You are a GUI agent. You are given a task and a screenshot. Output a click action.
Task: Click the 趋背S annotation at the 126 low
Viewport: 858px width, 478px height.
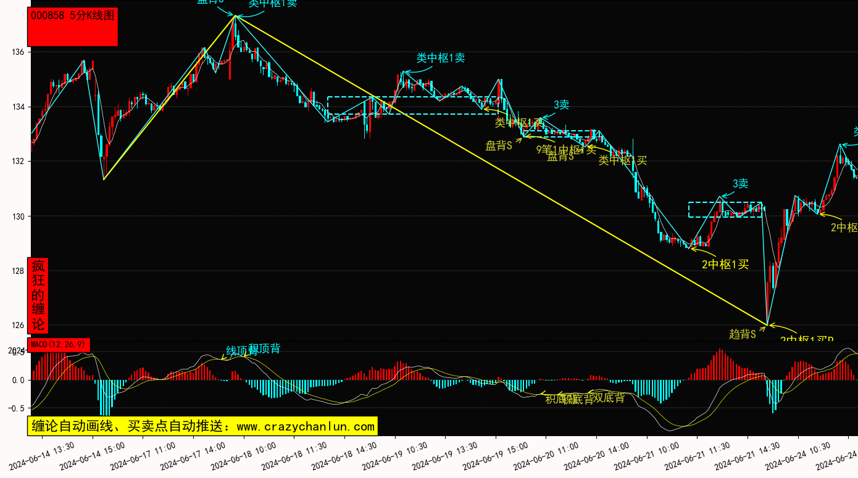coord(743,334)
